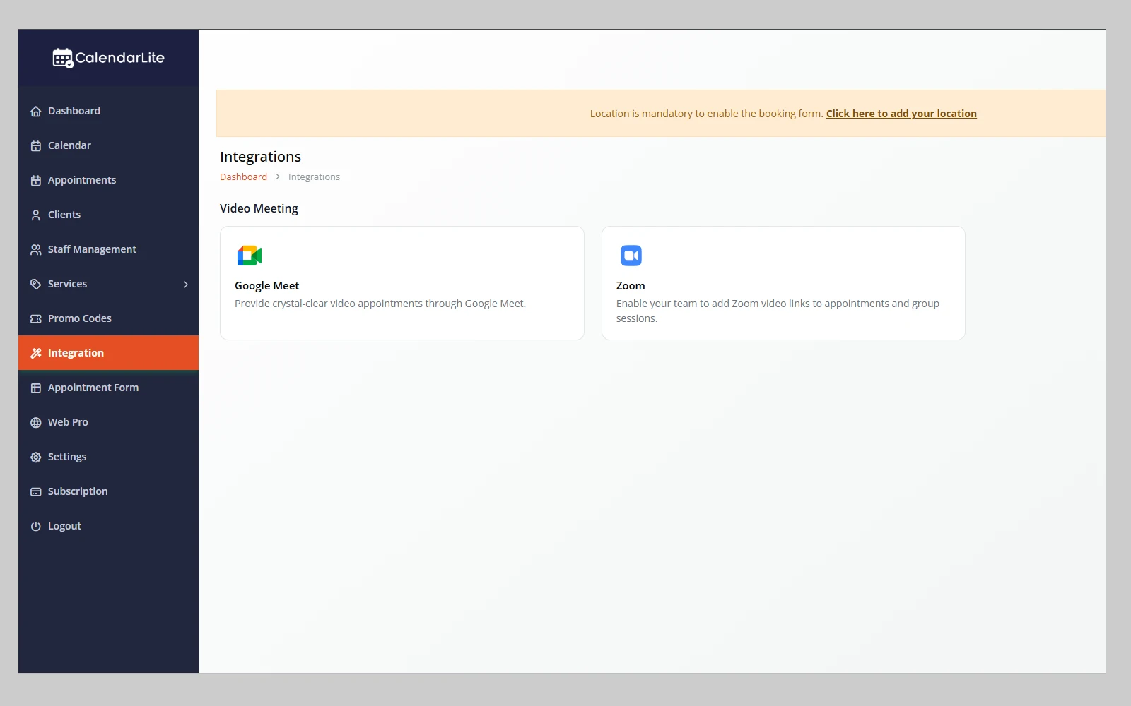
Task: Click the Promo Codes ticket icon
Action: coord(36,319)
